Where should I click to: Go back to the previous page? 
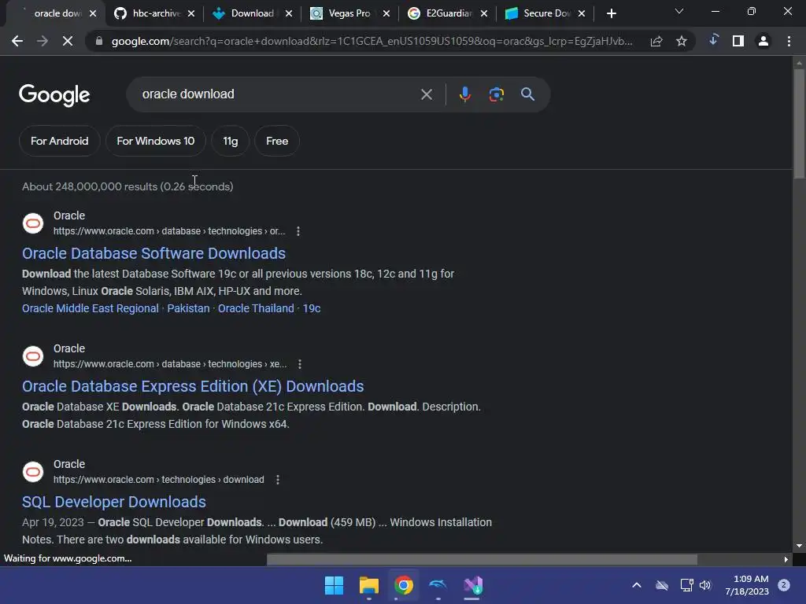[x=17, y=41]
